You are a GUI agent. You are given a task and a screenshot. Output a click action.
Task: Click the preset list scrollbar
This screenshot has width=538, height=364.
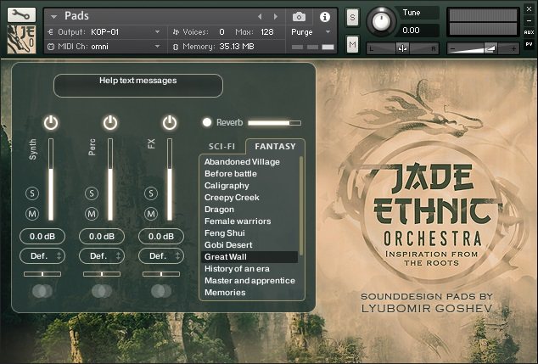301,206
